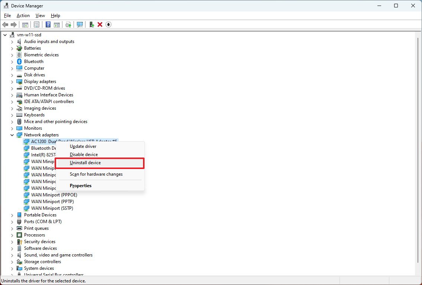Open Help using the blue question mark icon
This screenshot has width=422, height=285.
point(48,24)
